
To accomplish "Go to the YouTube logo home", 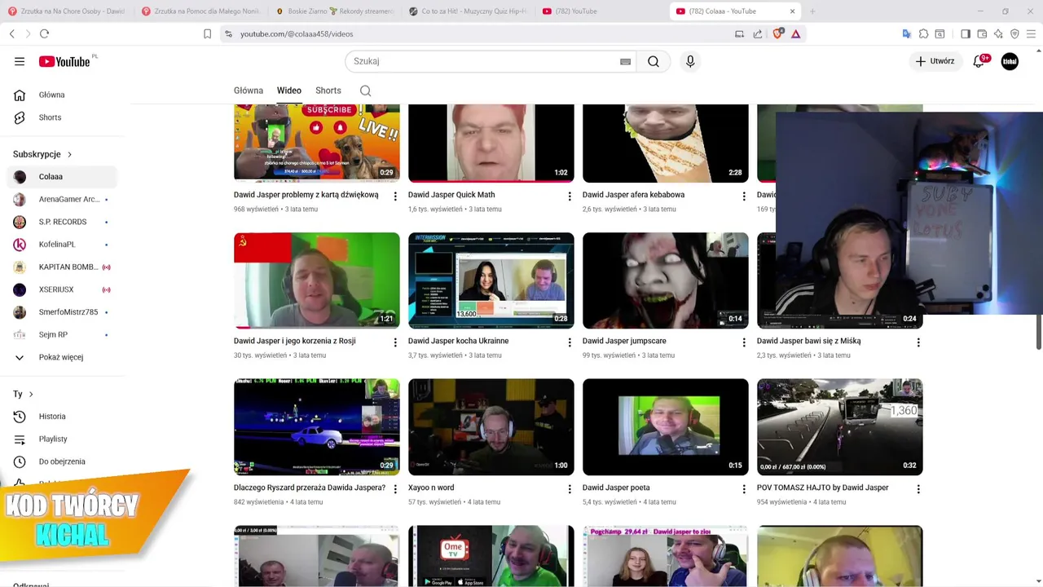I will (64, 61).
